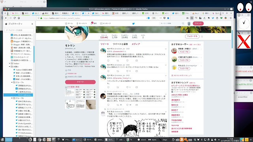This screenshot has width=253, height=142.
Task: Follow the first recommended user
Action: (184, 52)
